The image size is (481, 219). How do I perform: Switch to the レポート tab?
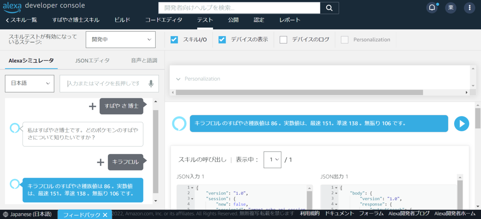coord(290,20)
